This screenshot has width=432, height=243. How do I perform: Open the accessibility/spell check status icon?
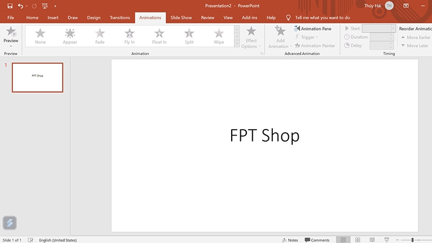[30, 240]
